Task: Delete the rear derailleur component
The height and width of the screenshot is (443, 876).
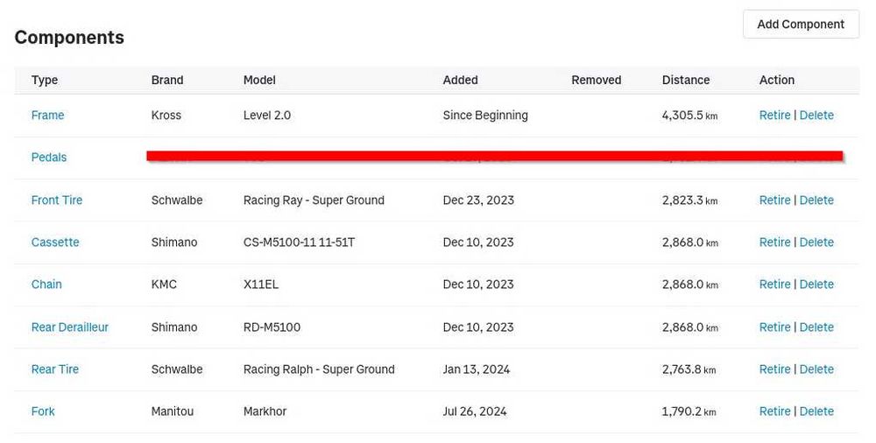Action: click(816, 327)
